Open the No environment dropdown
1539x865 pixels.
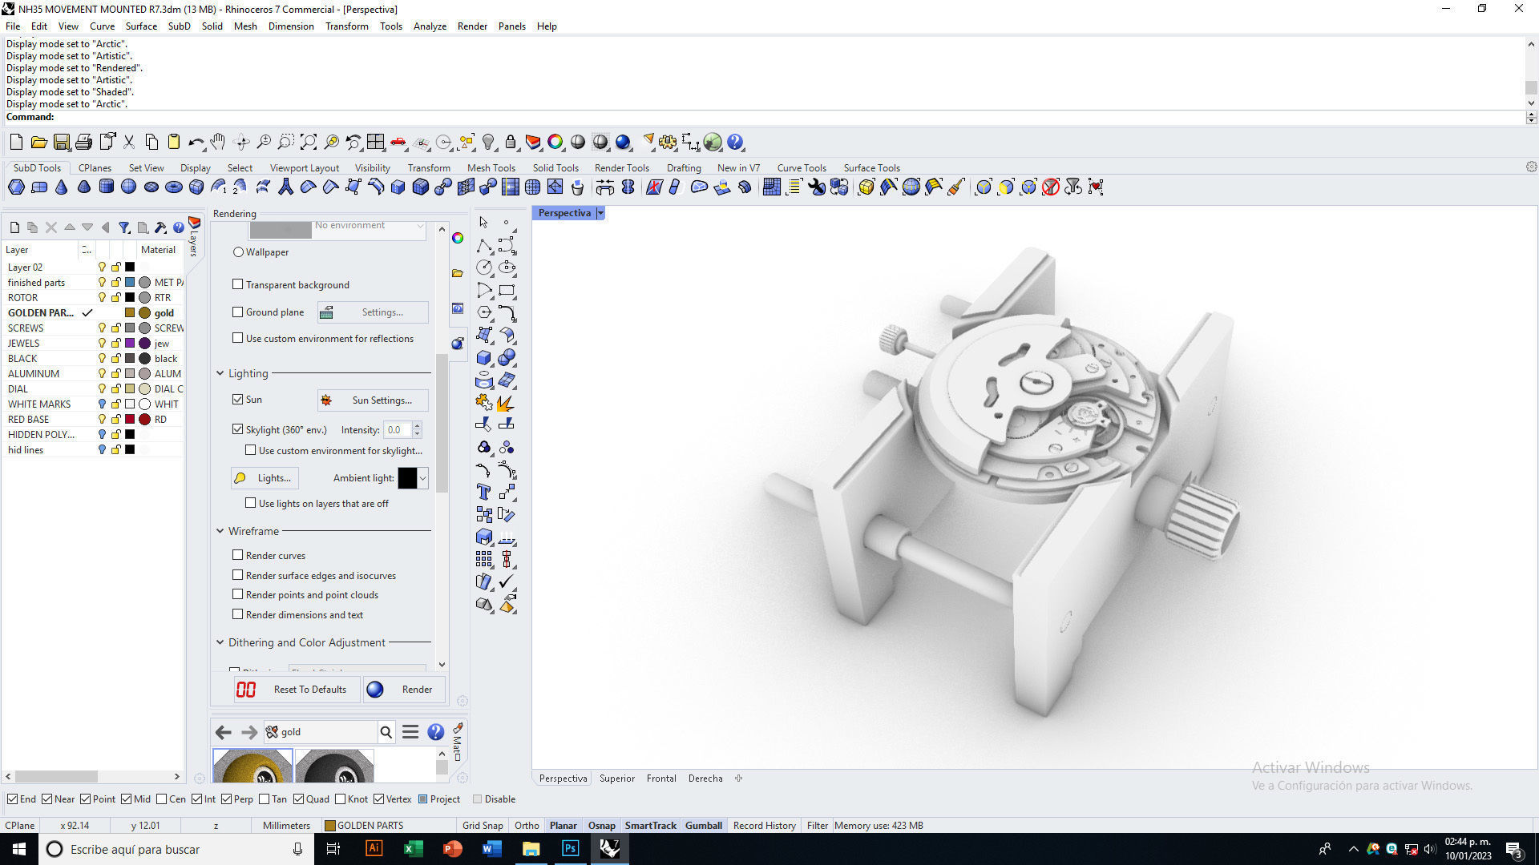click(420, 227)
